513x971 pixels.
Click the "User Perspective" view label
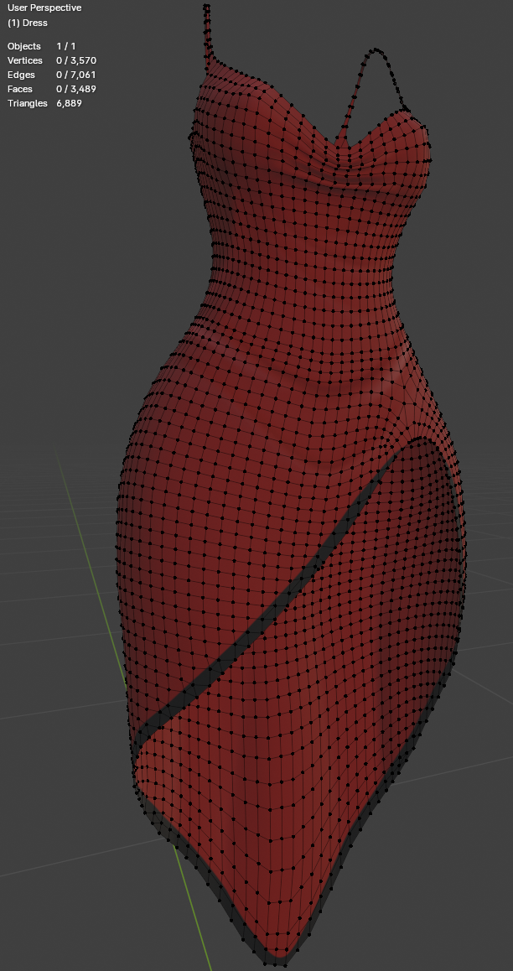point(44,8)
